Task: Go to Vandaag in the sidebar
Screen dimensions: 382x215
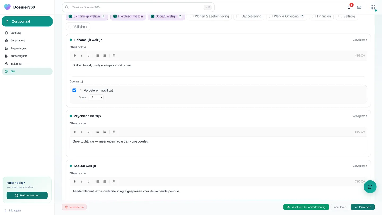Action: tap(27, 33)
